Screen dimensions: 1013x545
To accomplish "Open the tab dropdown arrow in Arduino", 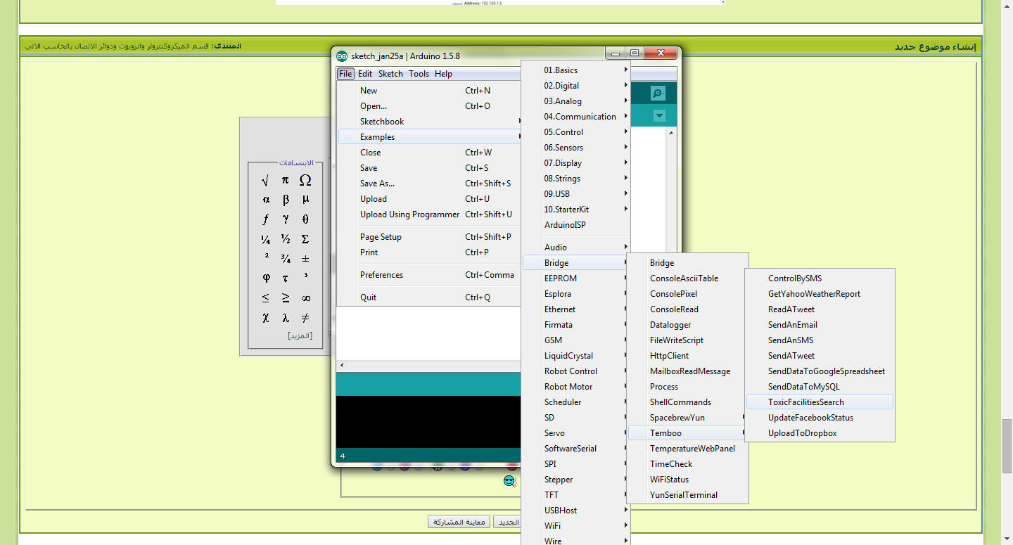I will tap(659, 116).
